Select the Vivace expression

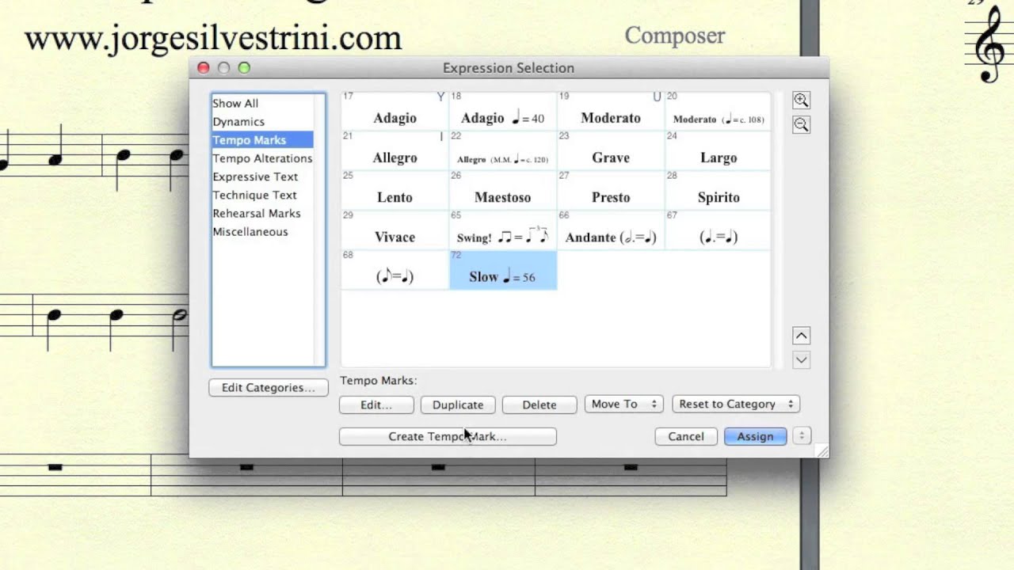pos(395,230)
